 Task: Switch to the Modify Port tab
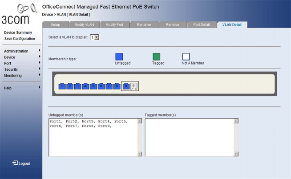coord(114,24)
